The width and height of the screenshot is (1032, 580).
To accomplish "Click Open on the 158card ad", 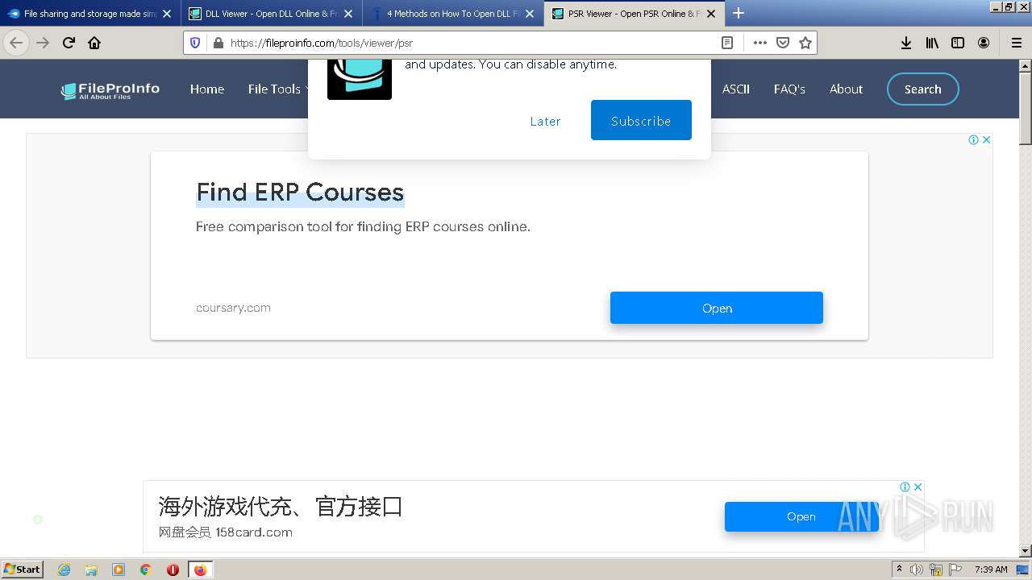I will (801, 516).
